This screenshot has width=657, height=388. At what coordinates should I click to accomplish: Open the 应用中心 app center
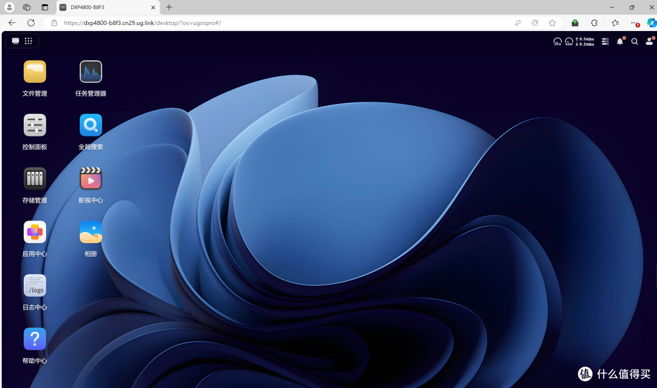(35, 232)
